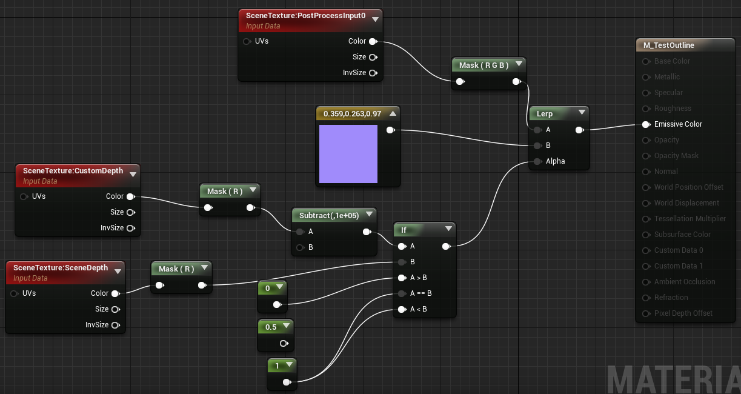
Task: Click the A < B pin on If
Action: (402, 309)
